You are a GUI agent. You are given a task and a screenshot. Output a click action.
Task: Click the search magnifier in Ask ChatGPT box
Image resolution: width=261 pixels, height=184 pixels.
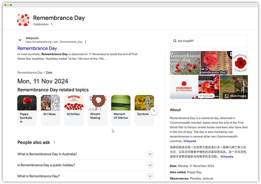tap(175, 41)
